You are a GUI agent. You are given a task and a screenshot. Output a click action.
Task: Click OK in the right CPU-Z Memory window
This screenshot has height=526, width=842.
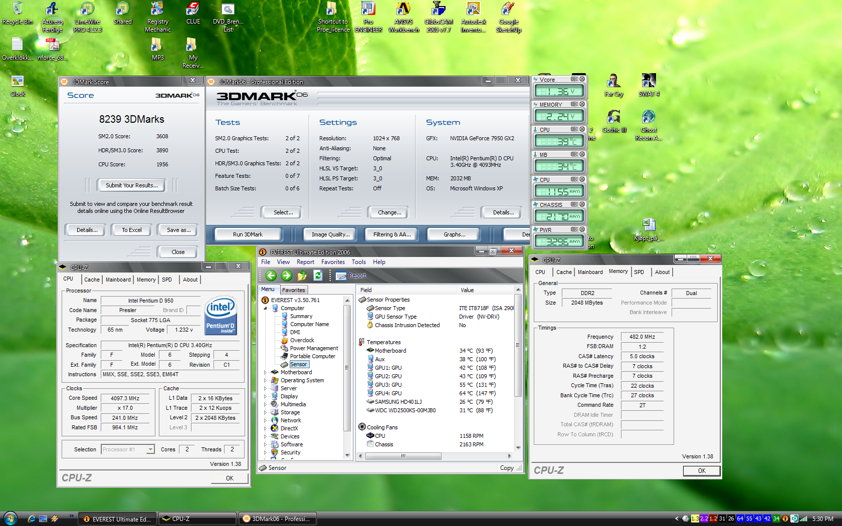(x=702, y=471)
